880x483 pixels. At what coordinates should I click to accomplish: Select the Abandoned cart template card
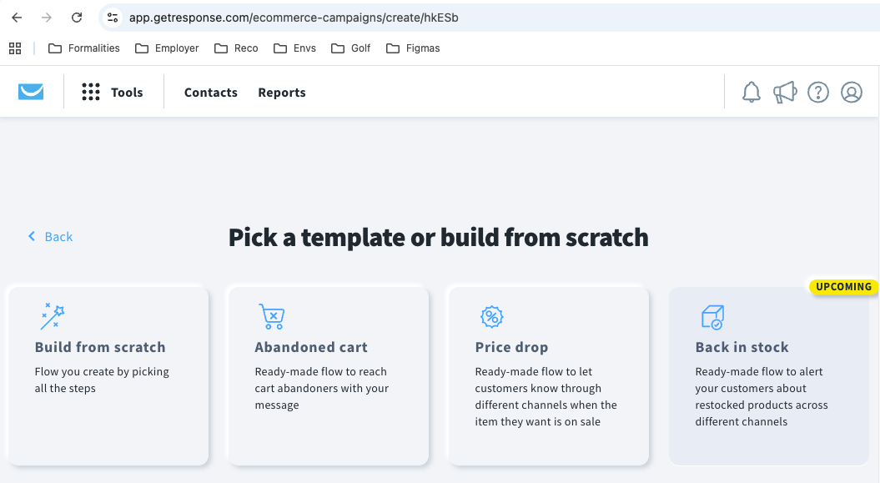[x=327, y=375]
